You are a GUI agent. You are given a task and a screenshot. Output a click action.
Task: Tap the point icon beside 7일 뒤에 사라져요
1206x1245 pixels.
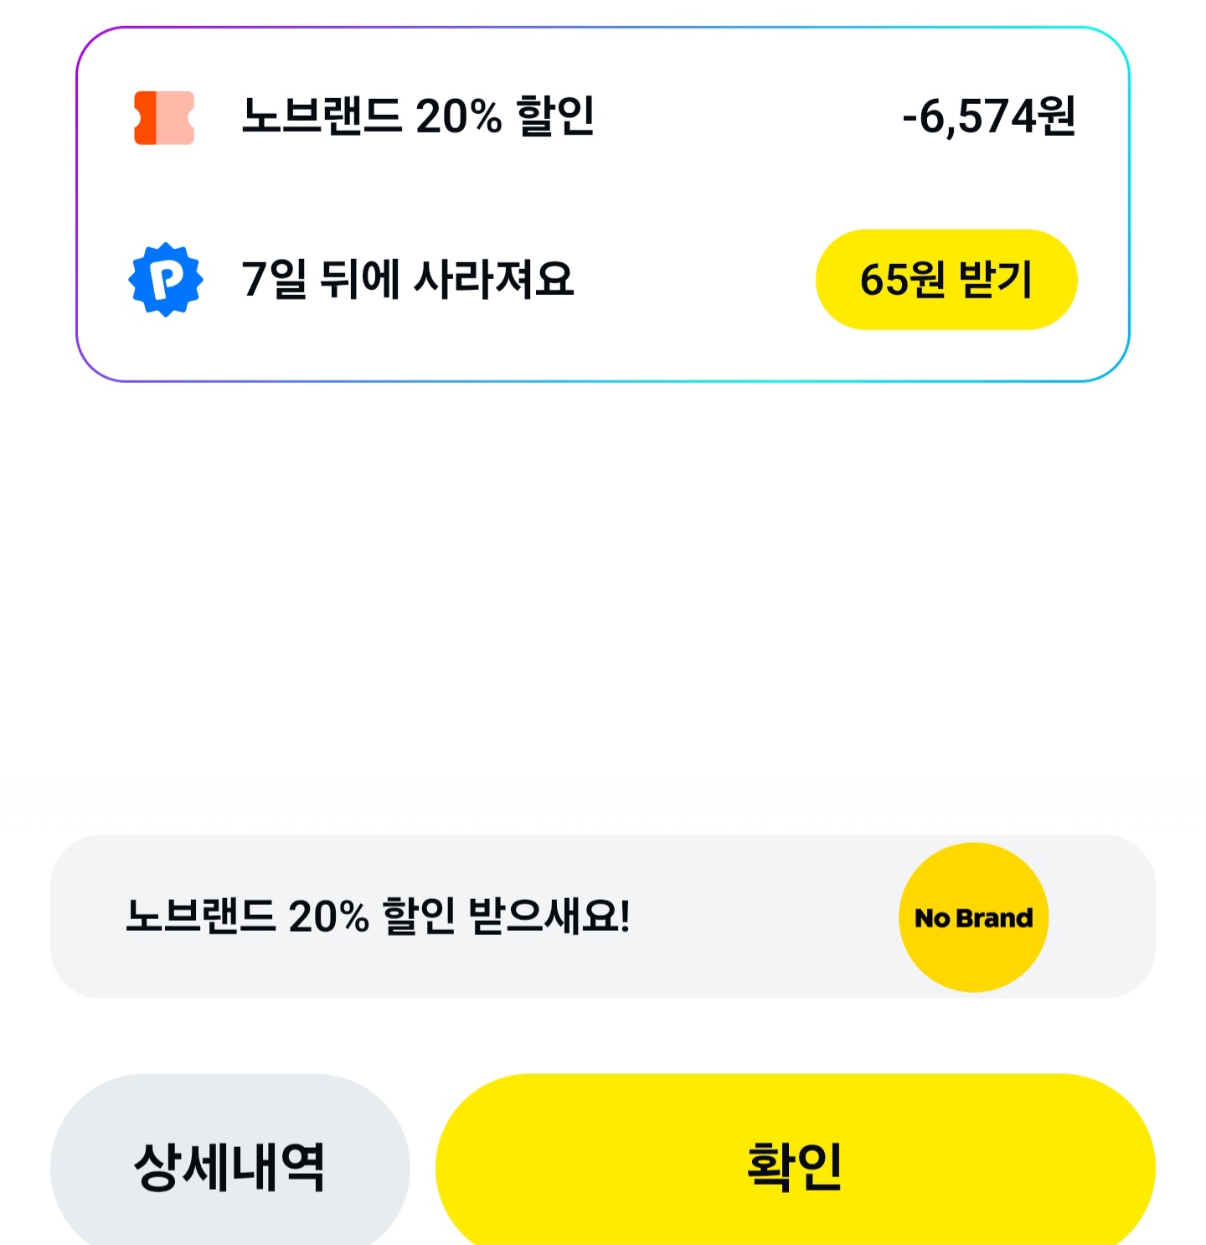[166, 279]
